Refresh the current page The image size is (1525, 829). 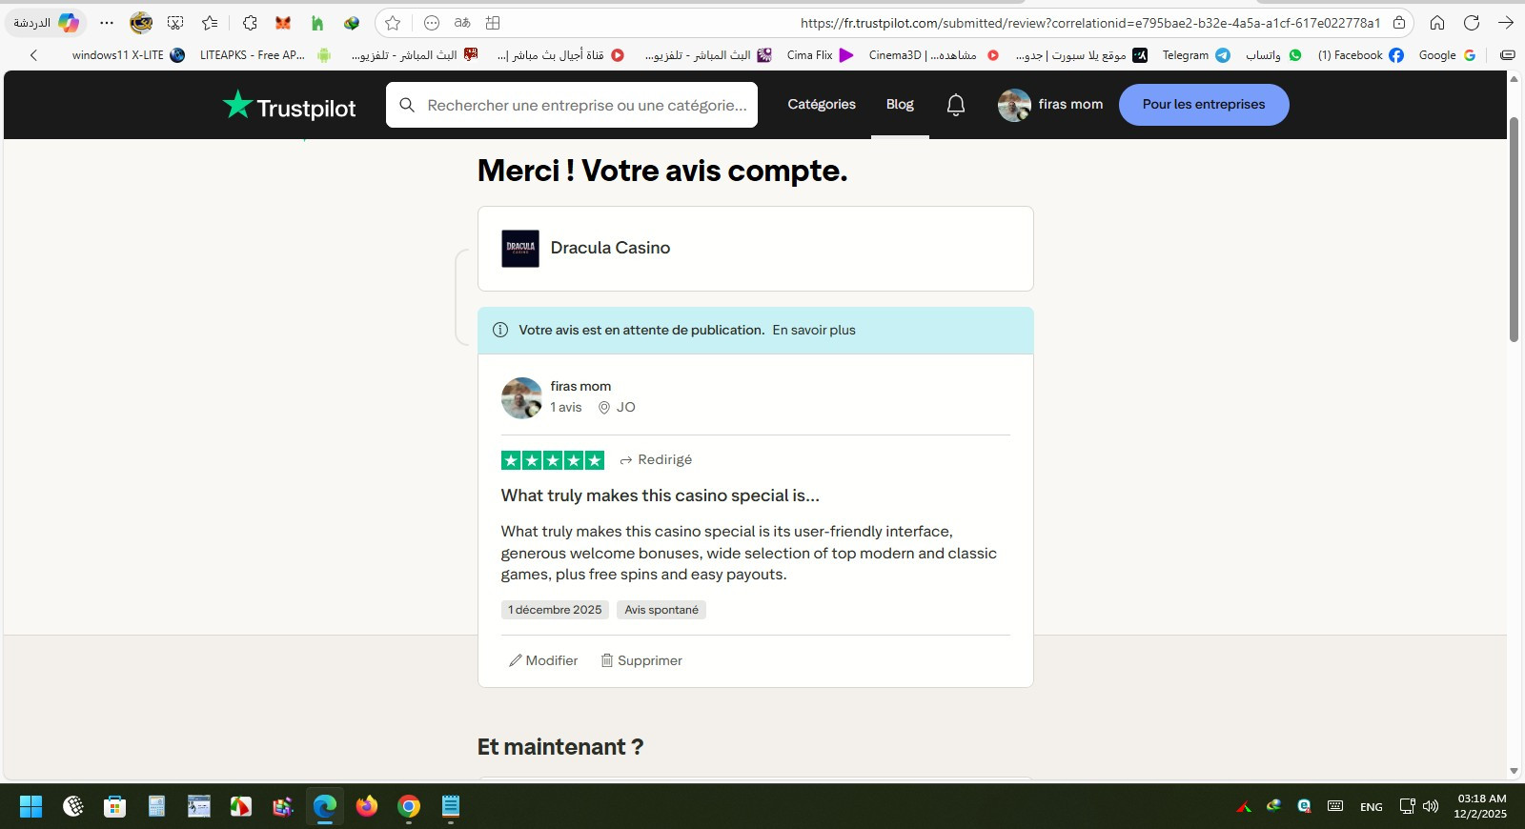[1472, 23]
